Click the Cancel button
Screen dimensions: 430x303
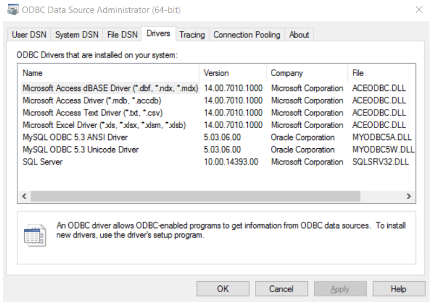pyautogui.click(x=281, y=289)
